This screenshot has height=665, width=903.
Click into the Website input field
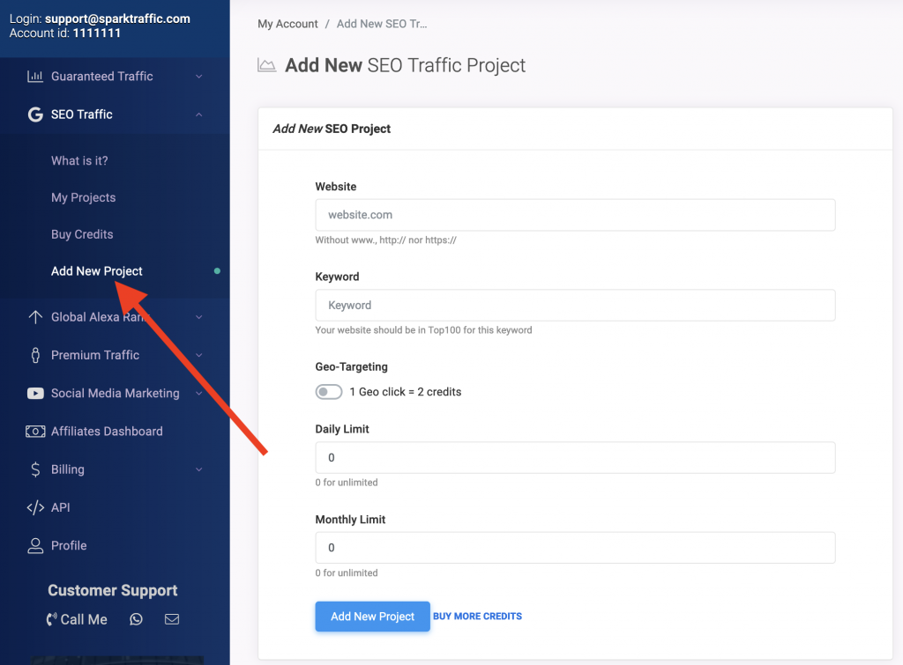(x=575, y=215)
